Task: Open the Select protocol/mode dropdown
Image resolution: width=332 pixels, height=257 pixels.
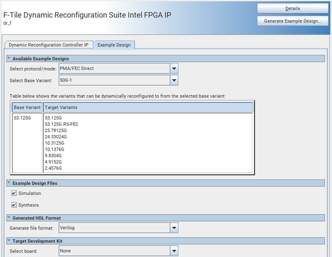Action: pyautogui.click(x=174, y=69)
